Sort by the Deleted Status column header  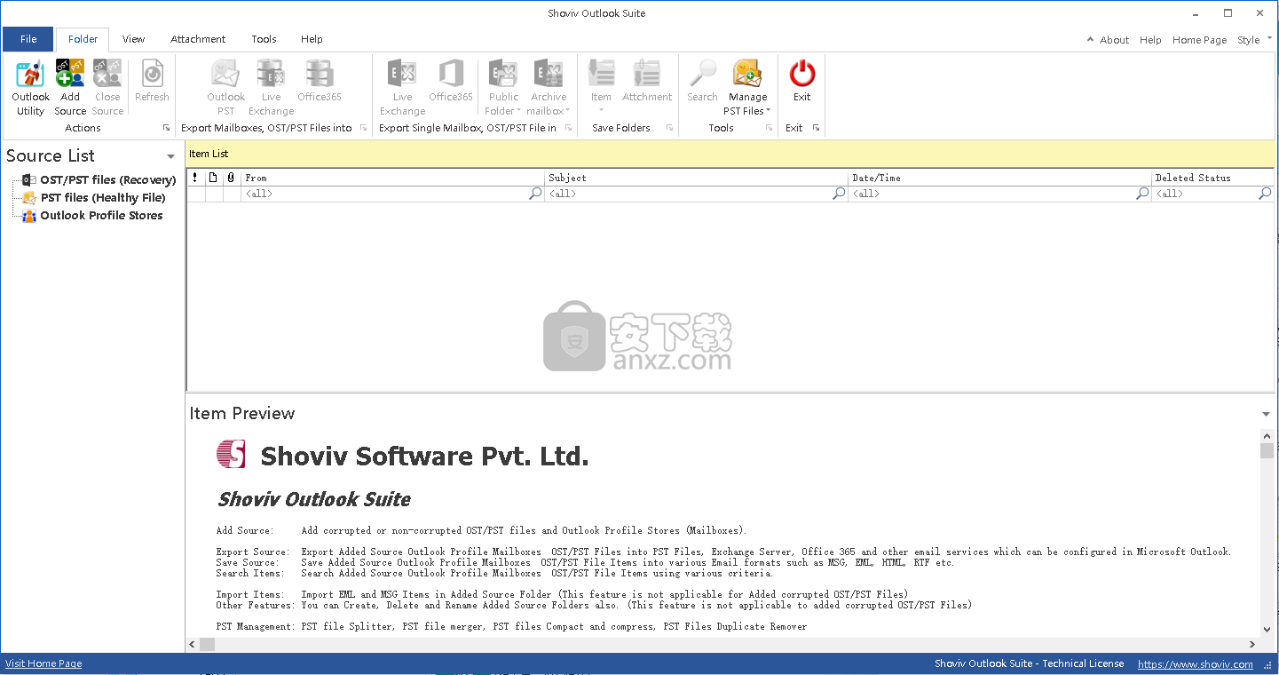pyautogui.click(x=1212, y=178)
